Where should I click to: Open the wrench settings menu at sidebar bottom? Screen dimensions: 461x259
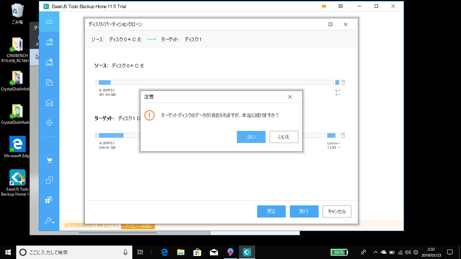click(48, 221)
